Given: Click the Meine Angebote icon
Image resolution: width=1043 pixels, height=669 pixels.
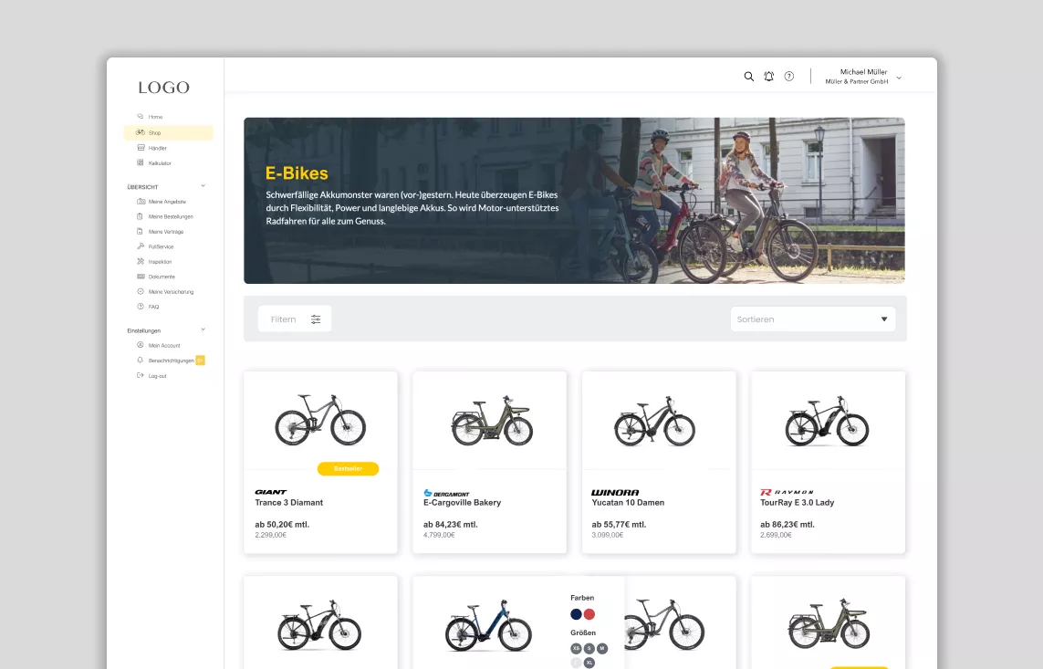Looking at the screenshot, I should tap(141, 202).
